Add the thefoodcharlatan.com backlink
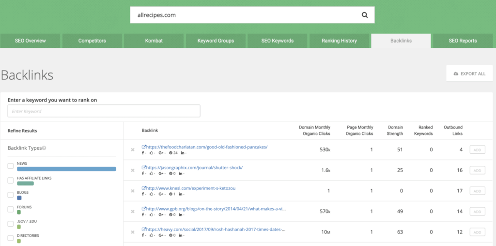Image resolution: width=496 pixels, height=246 pixels. coord(477,150)
